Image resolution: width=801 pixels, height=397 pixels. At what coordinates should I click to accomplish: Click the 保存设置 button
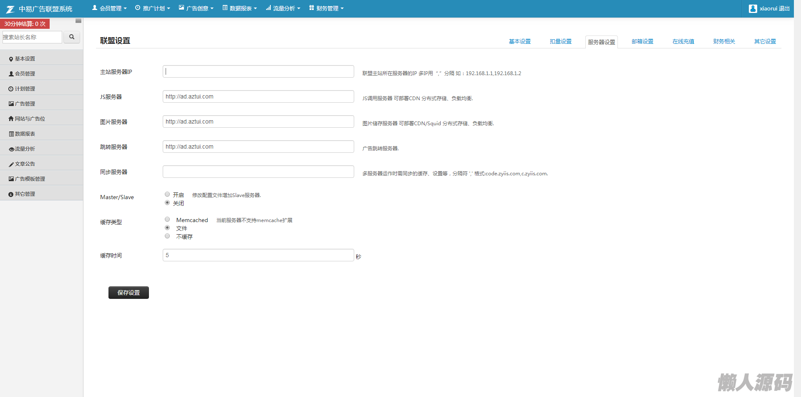128,293
